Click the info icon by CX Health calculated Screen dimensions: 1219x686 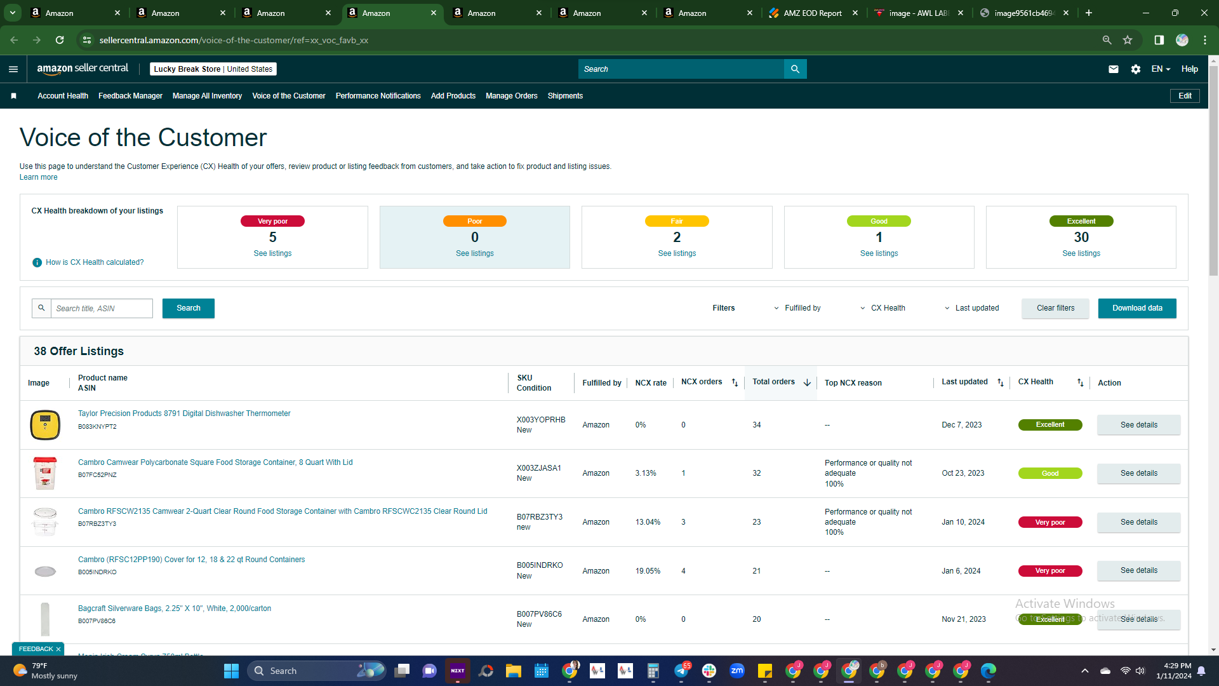tap(37, 262)
